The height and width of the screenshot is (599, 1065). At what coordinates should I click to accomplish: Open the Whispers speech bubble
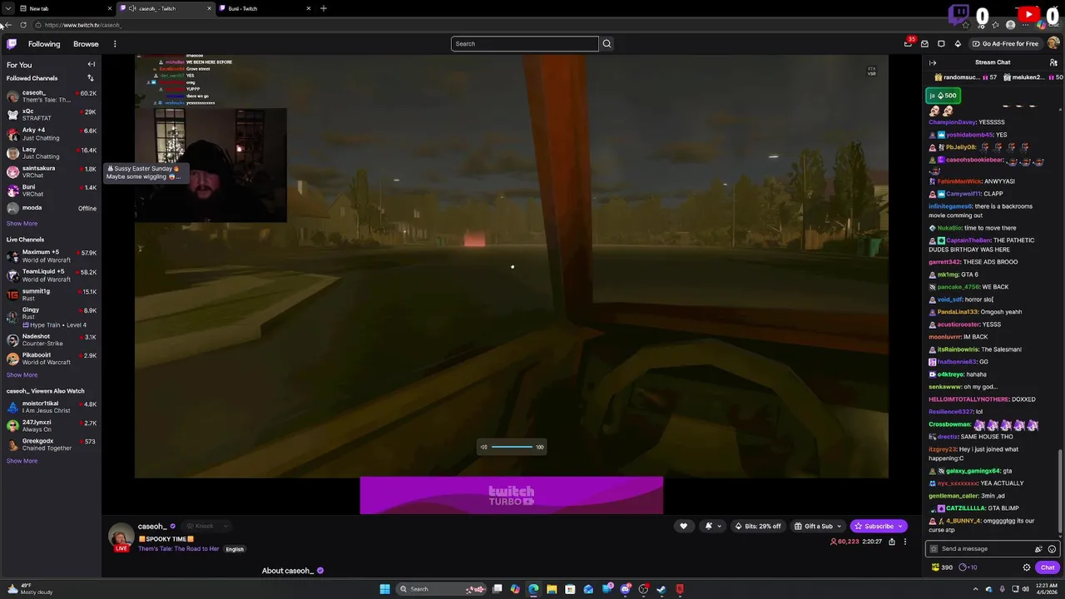pos(941,43)
